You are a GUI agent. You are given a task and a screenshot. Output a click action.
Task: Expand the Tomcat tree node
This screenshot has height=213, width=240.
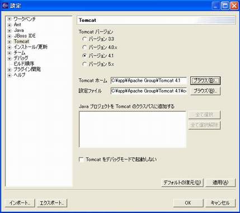[x=10, y=41]
